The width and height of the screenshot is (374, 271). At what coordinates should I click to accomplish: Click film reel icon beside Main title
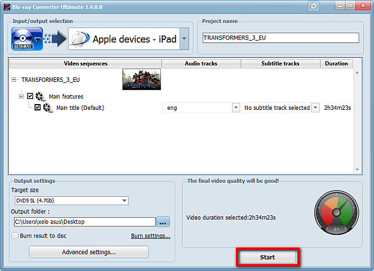tap(48, 108)
